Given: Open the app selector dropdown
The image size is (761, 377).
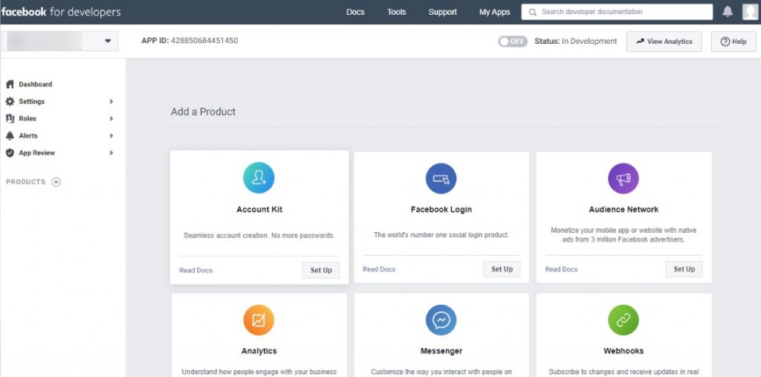Looking at the screenshot, I should (x=60, y=42).
